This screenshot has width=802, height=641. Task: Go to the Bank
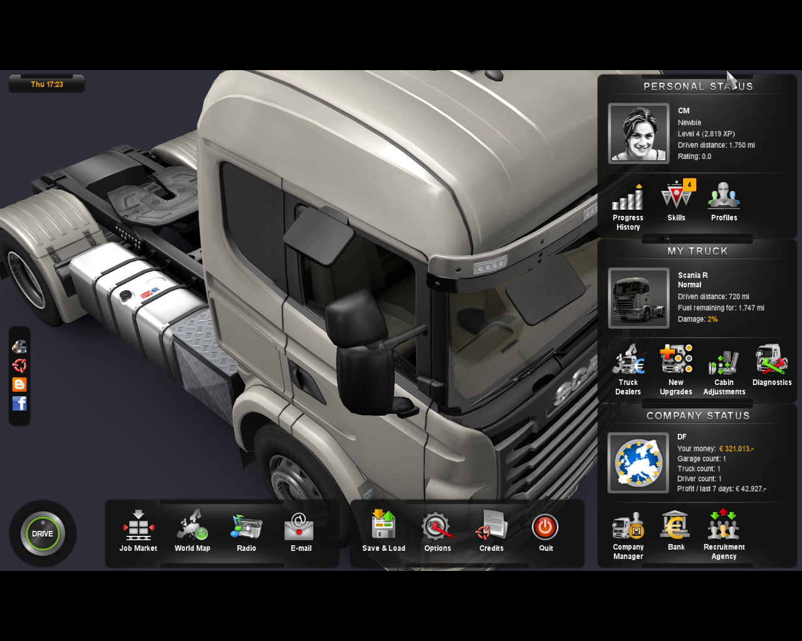tap(676, 531)
